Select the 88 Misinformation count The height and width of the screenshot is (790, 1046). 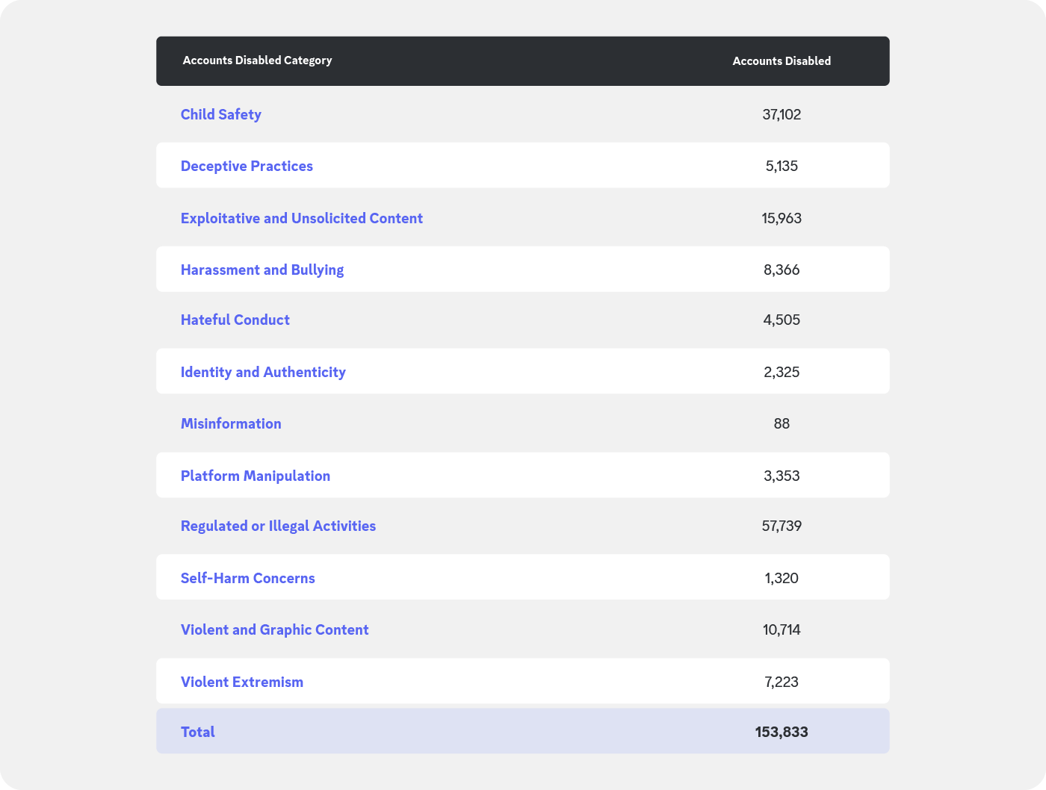pyautogui.click(x=782, y=423)
